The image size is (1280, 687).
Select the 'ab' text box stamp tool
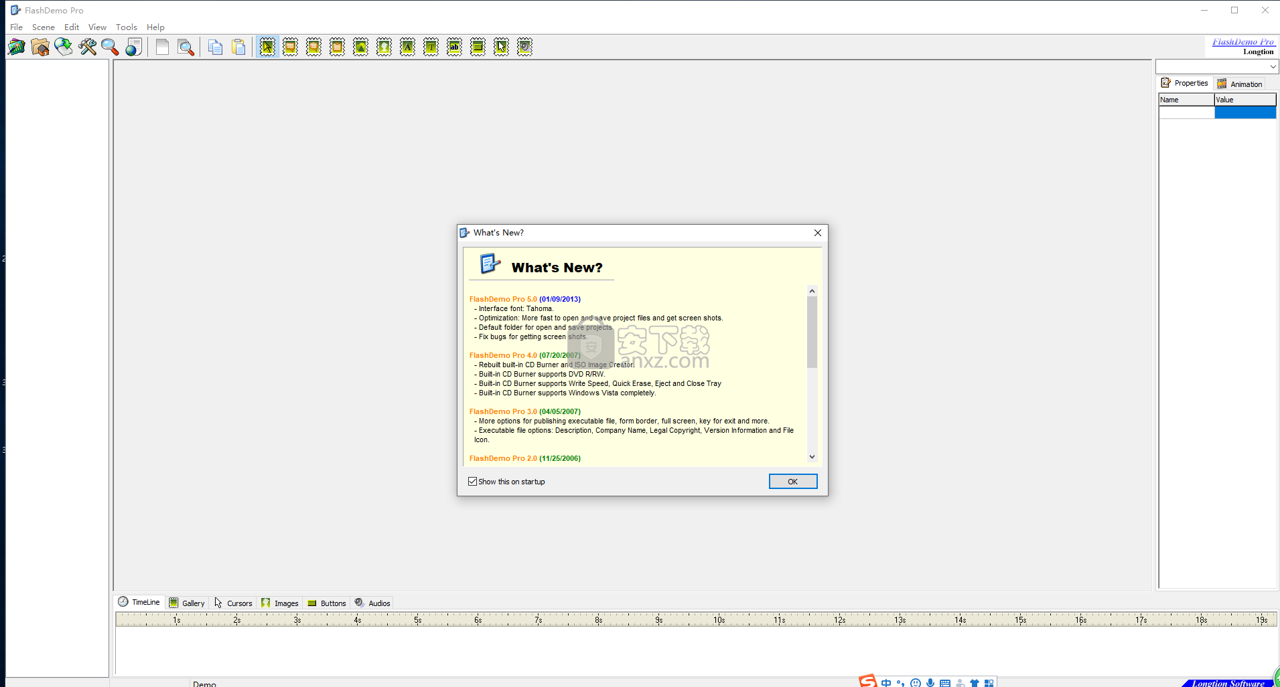[x=455, y=47]
